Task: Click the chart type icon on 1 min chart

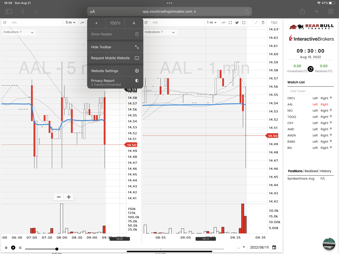Action: [x=223, y=23]
